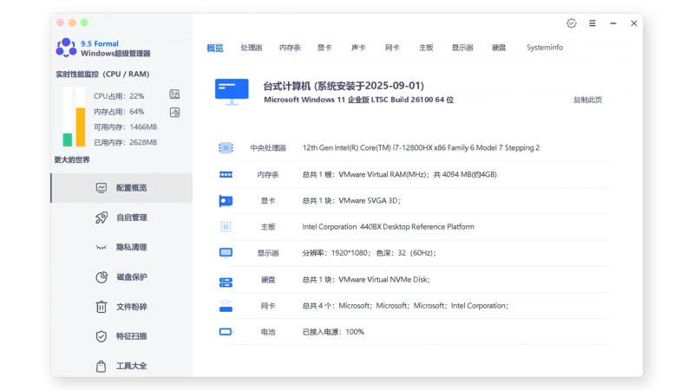Click the 网卡 network adapter icon
The height and width of the screenshot is (390, 694).
pos(226,306)
